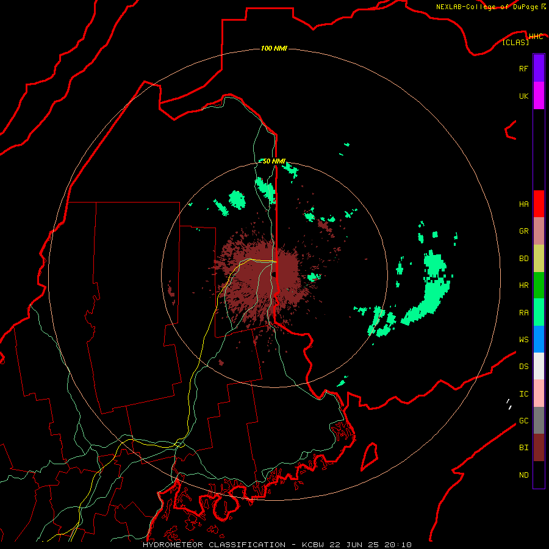Click the DS legend label

point(523,367)
